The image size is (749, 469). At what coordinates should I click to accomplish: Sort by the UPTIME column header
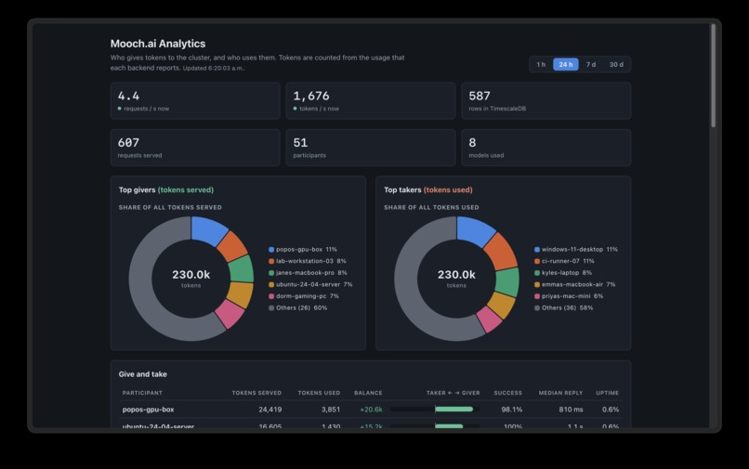coord(607,393)
